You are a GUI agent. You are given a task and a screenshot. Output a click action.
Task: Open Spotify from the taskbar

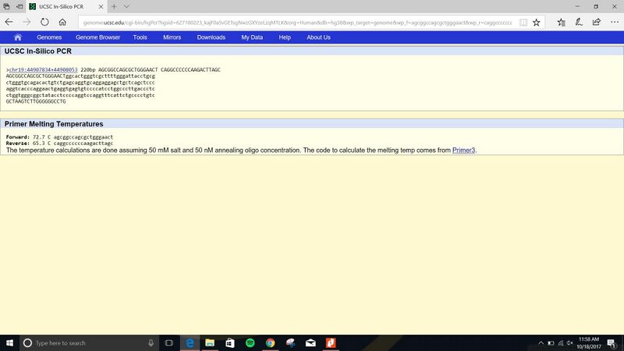point(250,342)
